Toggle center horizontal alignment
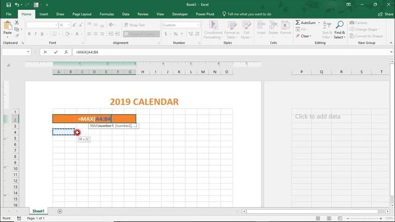395x222 pixels. pyautogui.click(x=96, y=34)
